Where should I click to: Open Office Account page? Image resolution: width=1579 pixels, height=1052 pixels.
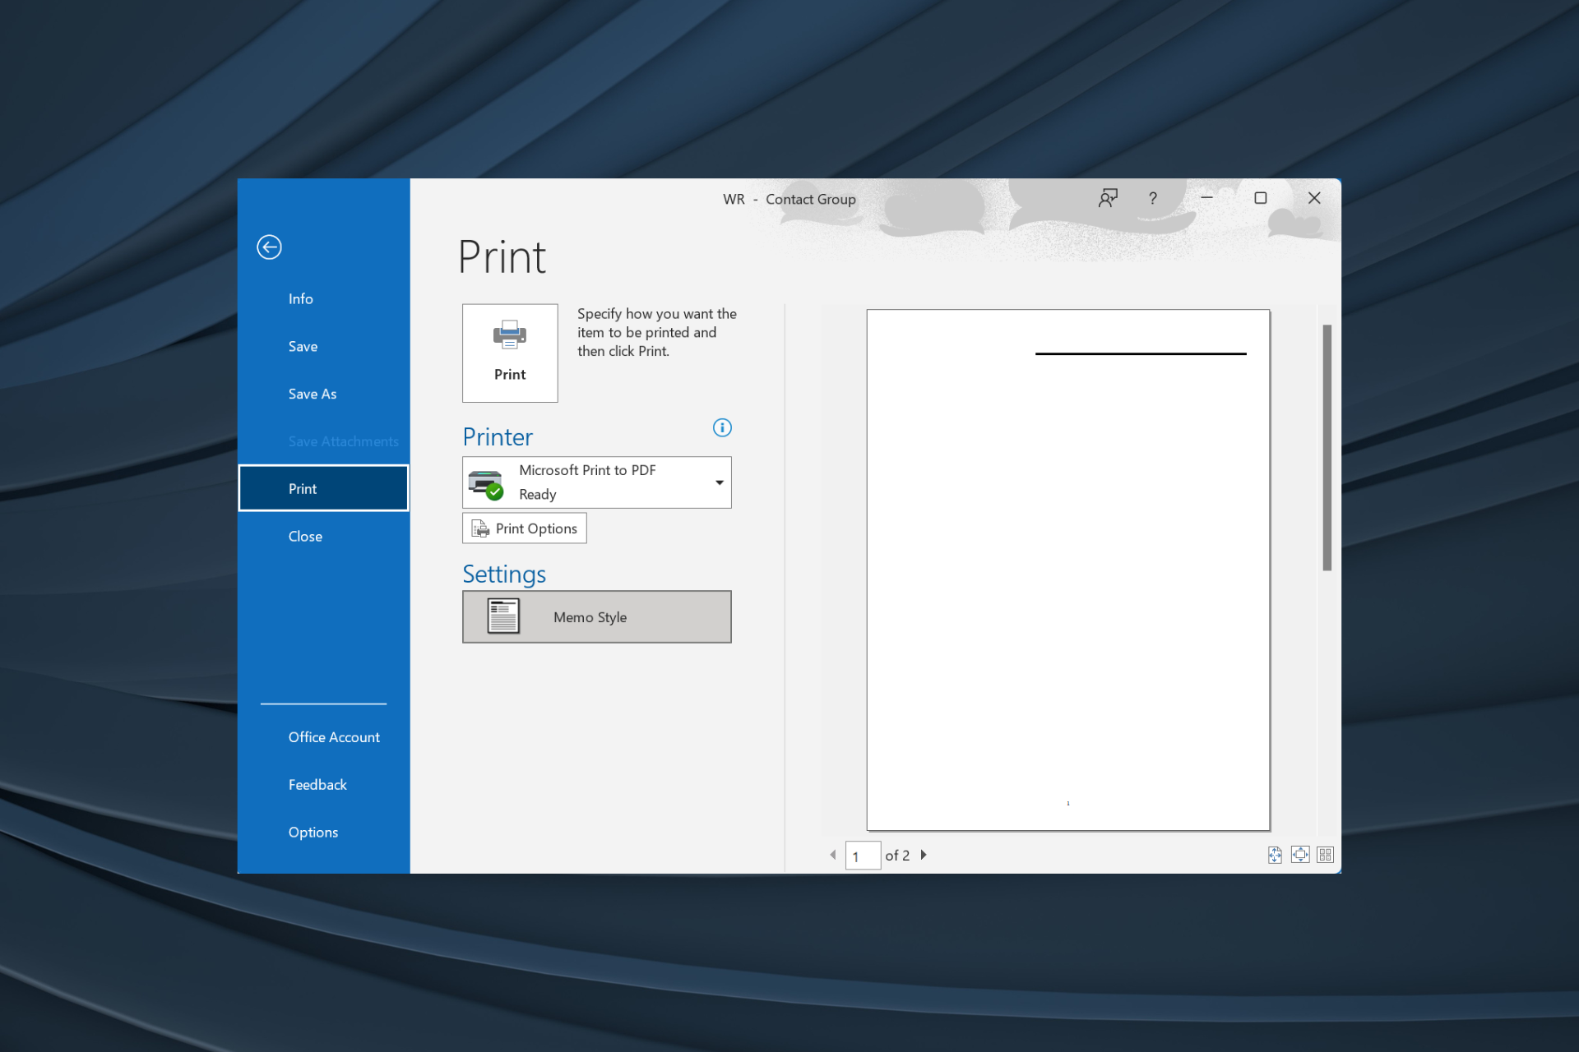[x=324, y=737]
